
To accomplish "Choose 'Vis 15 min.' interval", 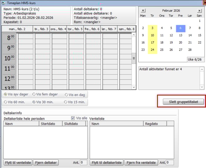I will point(66,102).
